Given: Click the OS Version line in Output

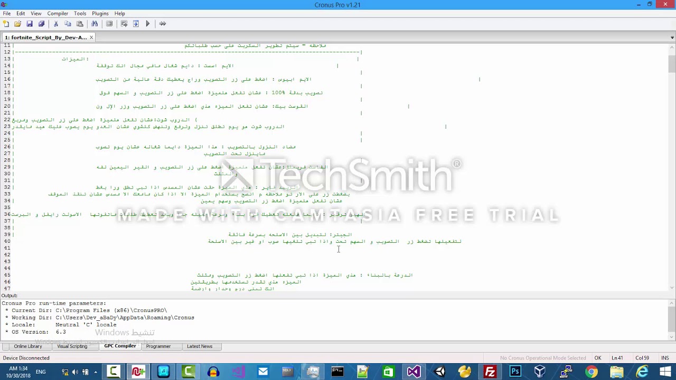Looking at the screenshot, I should (35, 332).
